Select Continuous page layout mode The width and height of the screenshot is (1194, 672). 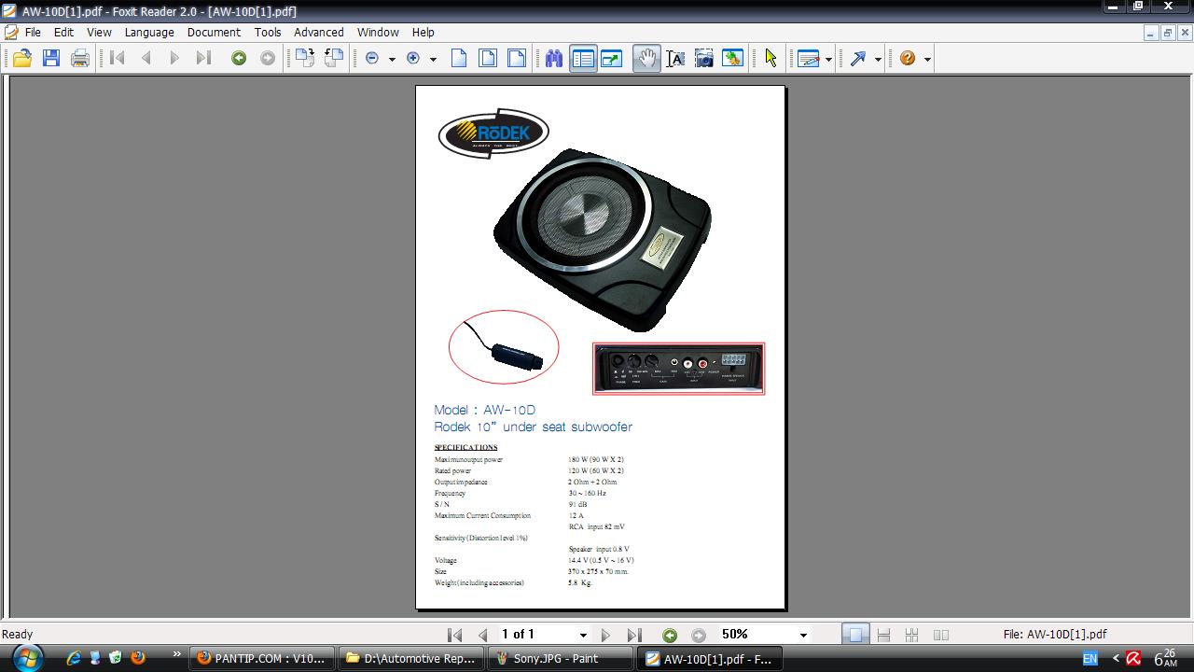pos(883,635)
